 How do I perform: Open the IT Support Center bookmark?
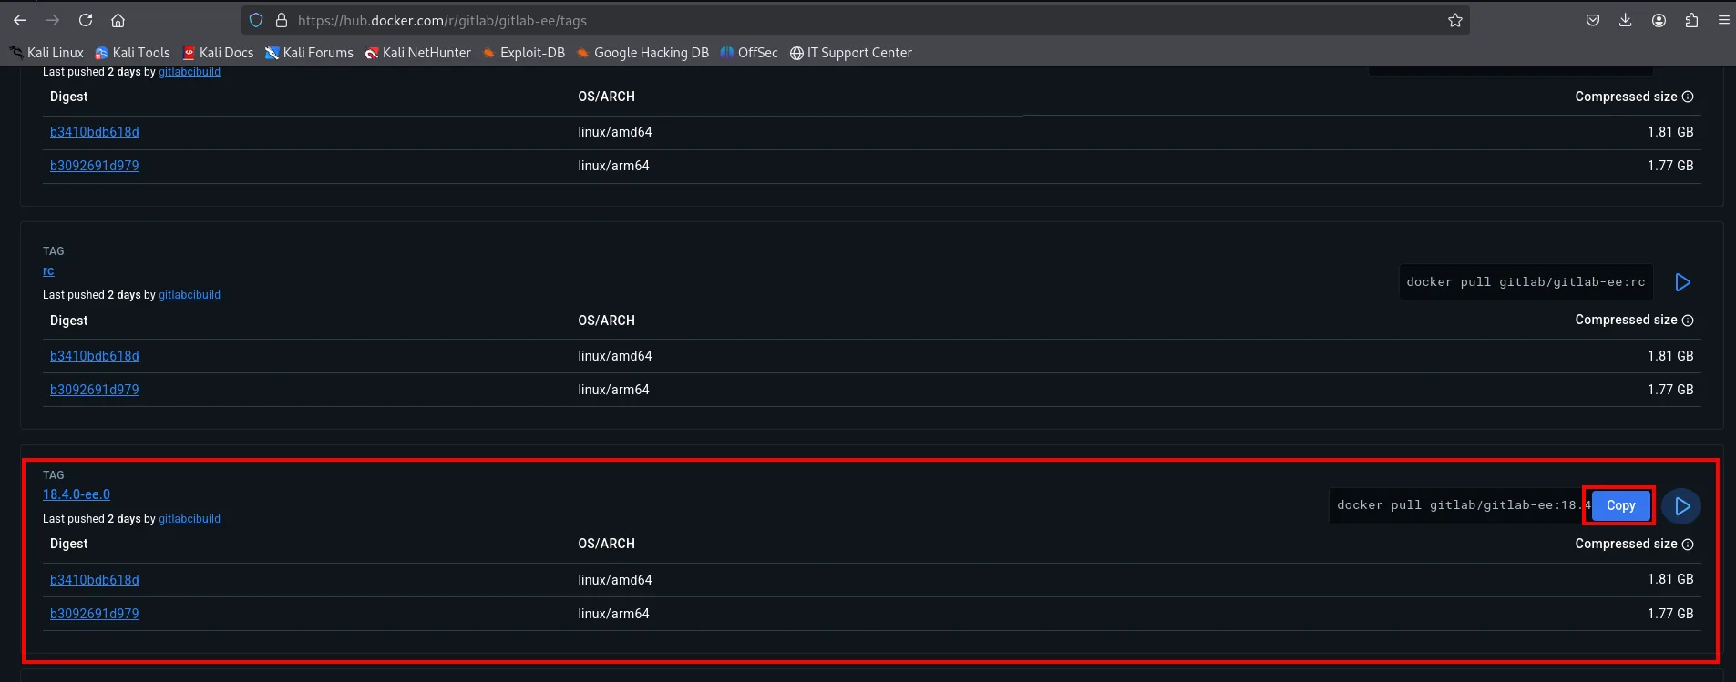point(851,53)
